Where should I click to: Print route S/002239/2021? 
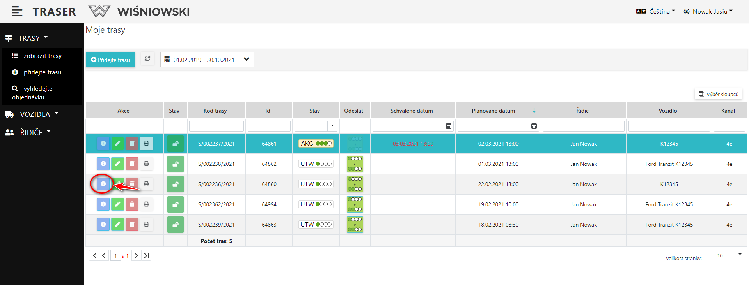[146, 225]
